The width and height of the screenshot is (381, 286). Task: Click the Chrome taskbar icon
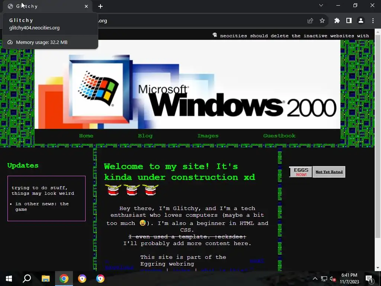coord(64,279)
